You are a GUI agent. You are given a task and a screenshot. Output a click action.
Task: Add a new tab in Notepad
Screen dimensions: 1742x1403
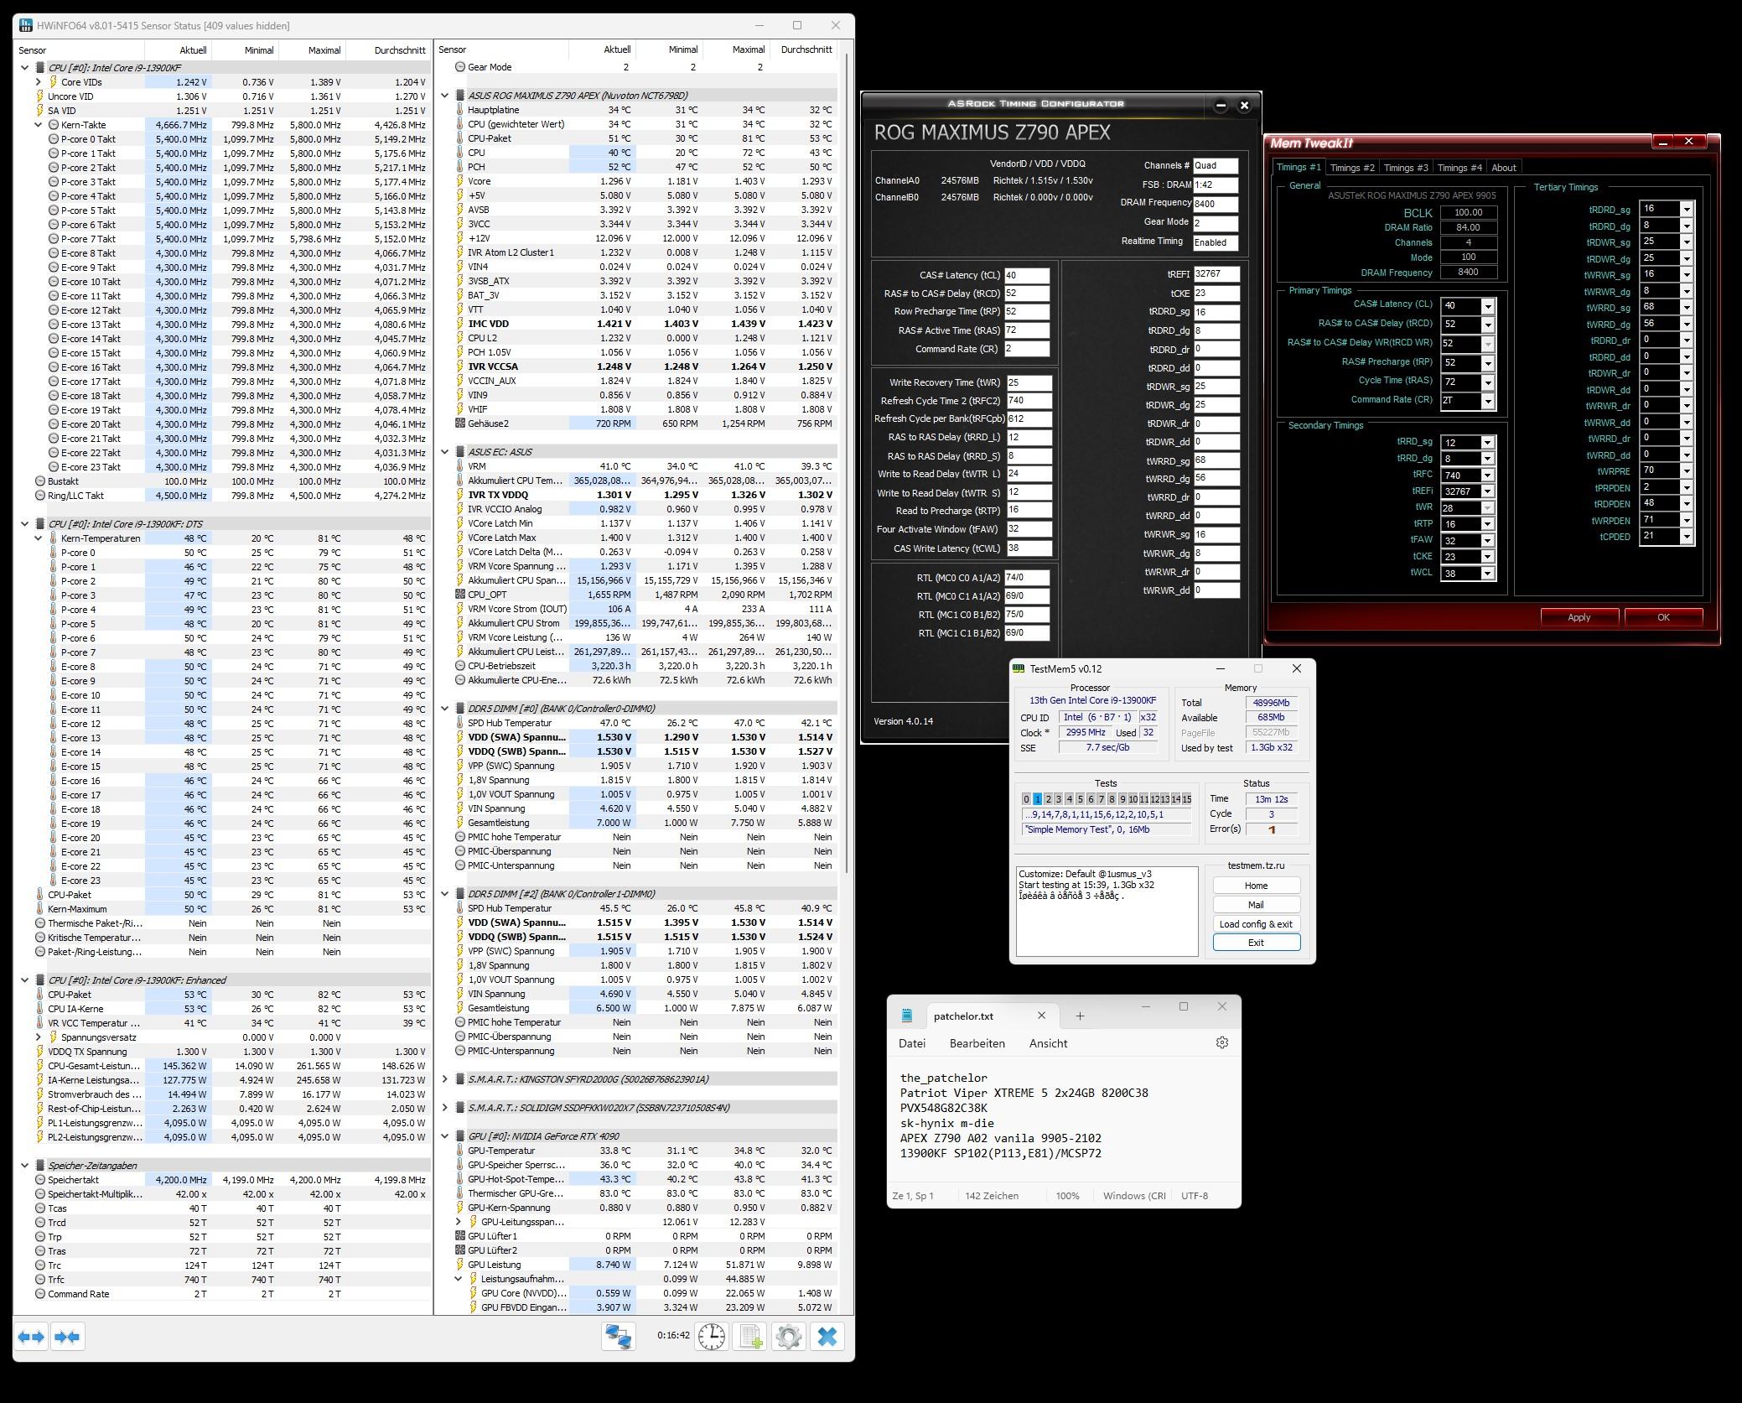(1080, 1016)
